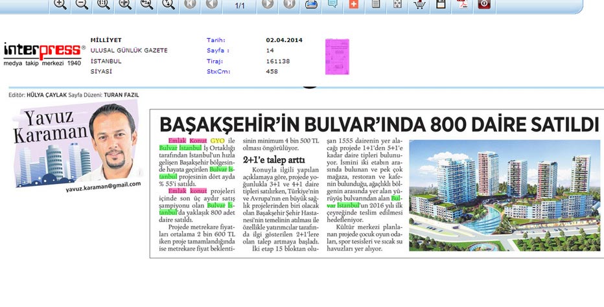Click the yellow highlighted GYO word
Viewport: 604px width, 307px height.
pyautogui.click(x=217, y=141)
